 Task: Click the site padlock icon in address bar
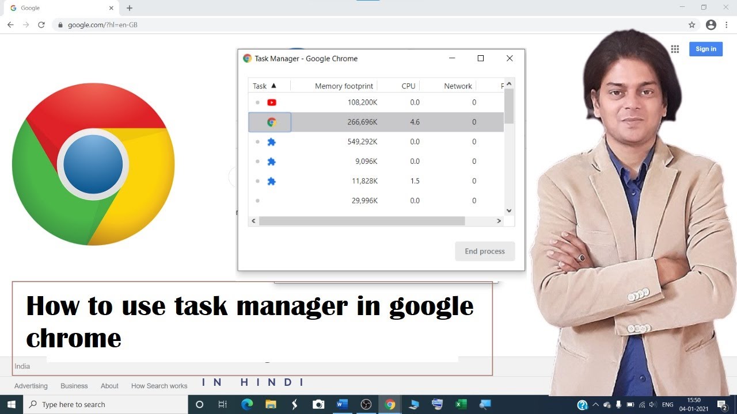click(60, 25)
